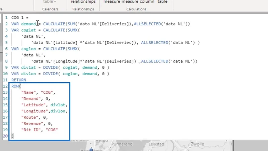
Task: Click the "Demand" string on line 14
Action: pyautogui.click(x=31, y=99)
